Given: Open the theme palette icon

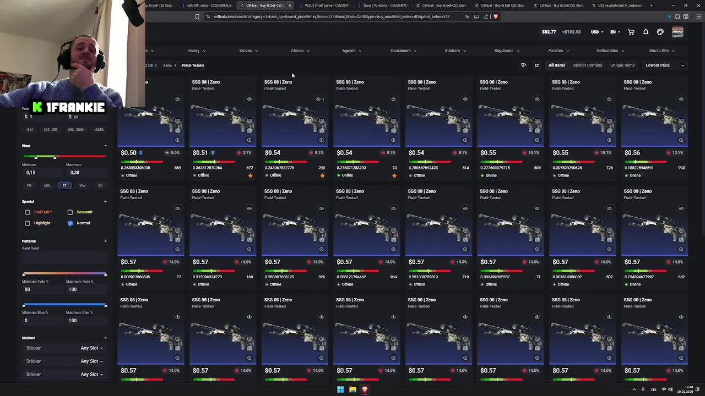Looking at the screenshot, I should [x=660, y=32].
